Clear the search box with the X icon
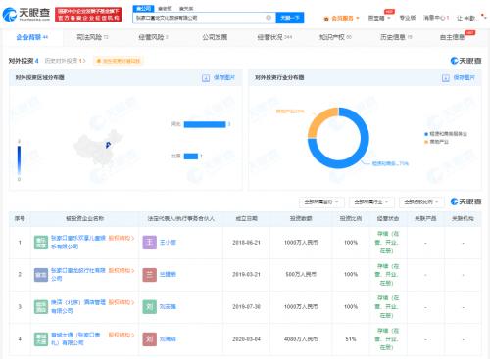Viewport: 490px width, 359px height. 269,18
